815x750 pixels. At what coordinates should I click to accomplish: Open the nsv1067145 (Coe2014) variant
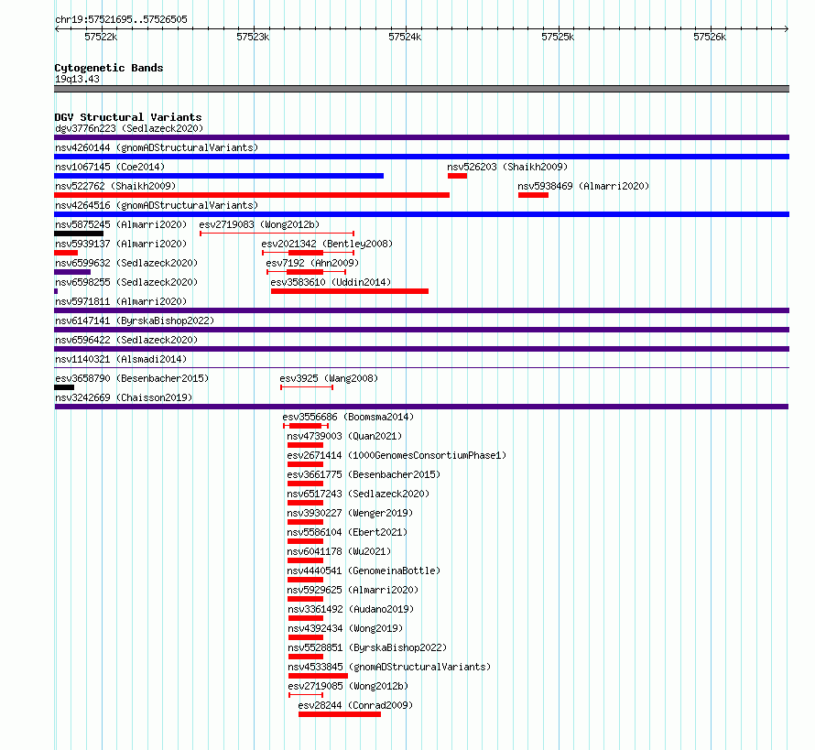pyautogui.click(x=110, y=167)
